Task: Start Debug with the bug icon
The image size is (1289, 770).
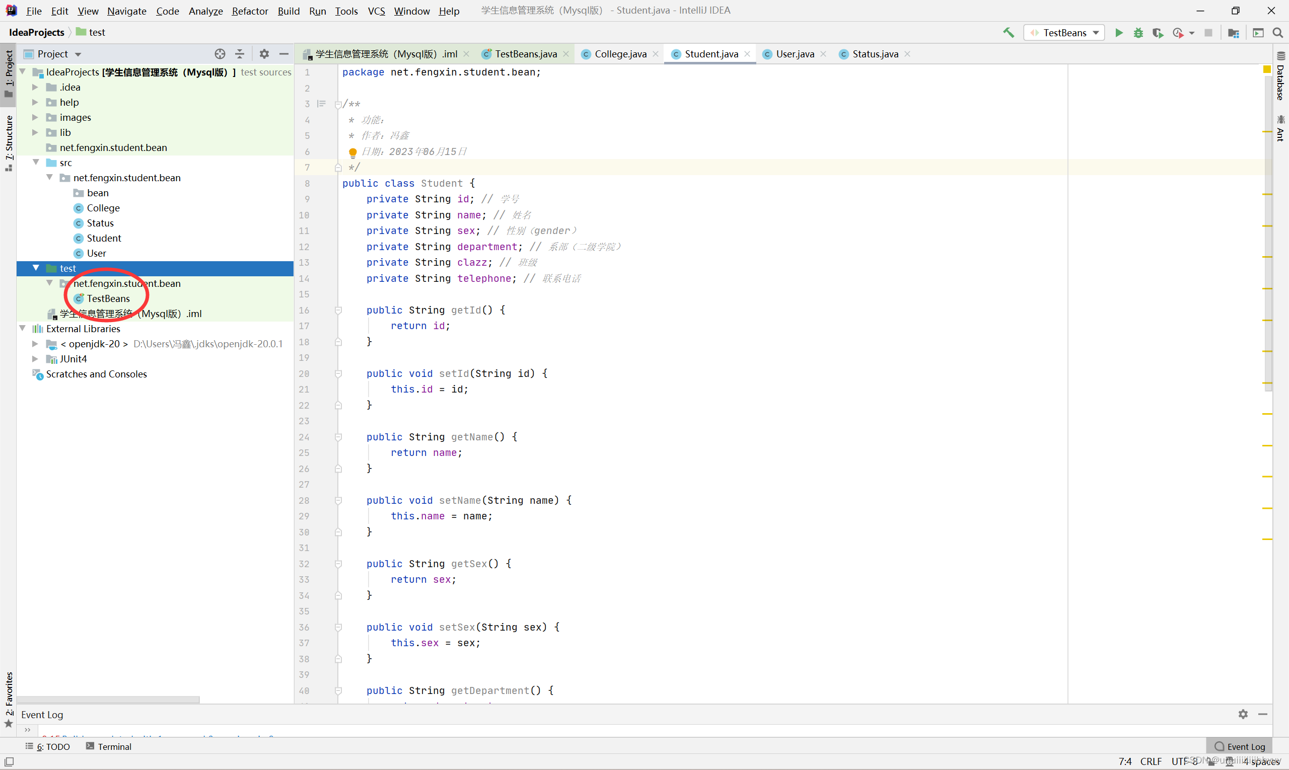Action: 1138,33
